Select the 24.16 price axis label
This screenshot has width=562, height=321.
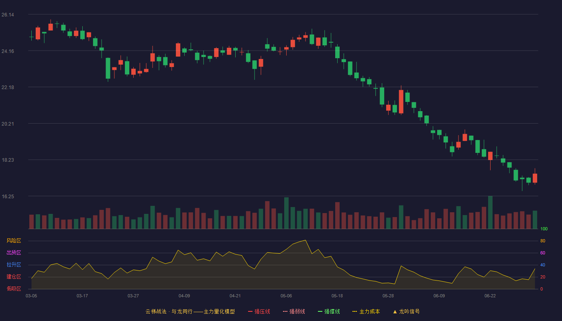pos(8,51)
